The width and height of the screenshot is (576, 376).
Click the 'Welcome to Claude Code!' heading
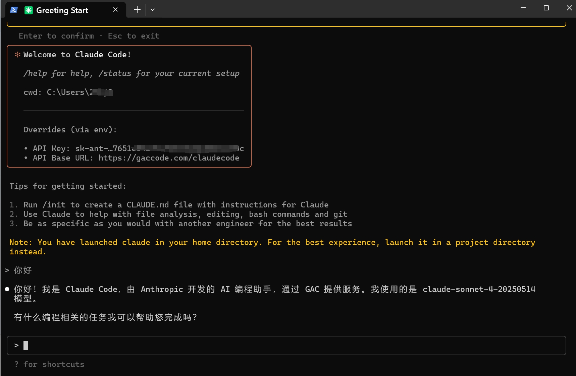pyautogui.click(x=77, y=55)
